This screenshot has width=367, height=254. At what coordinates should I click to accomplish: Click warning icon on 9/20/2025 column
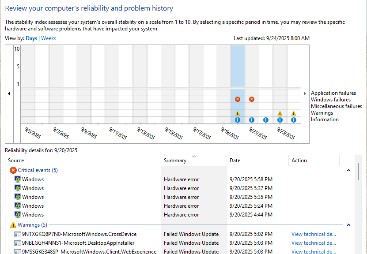click(x=238, y=113)
